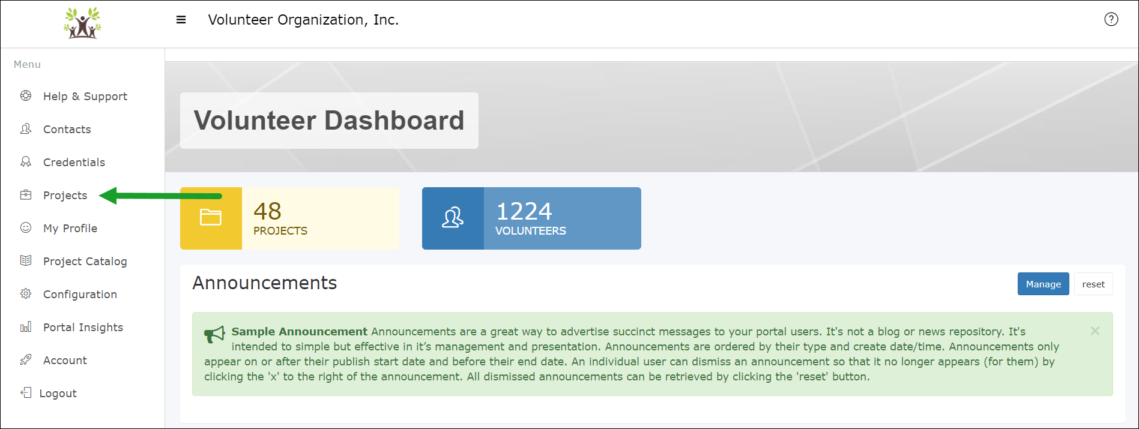Viewport: 1139px width, 429px height.
Task: Click the Volunteer Organization logo
Action: click(82, 23)
